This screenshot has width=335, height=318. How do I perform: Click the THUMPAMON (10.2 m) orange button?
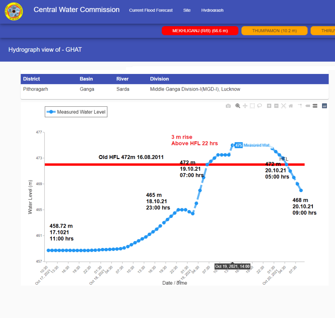274,31
